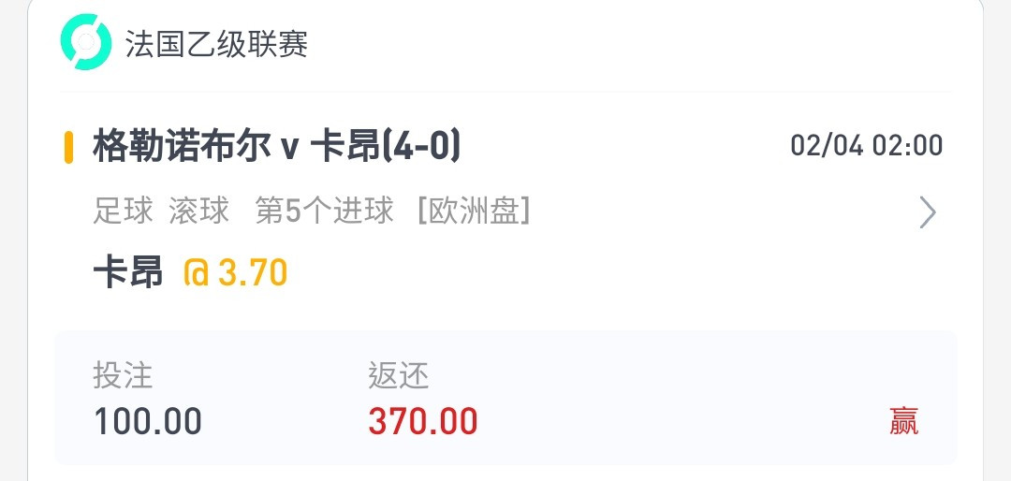This screenshot has height=481, width=1011.
Task: Click the stake amount 100.00
Action: point(148,422)
